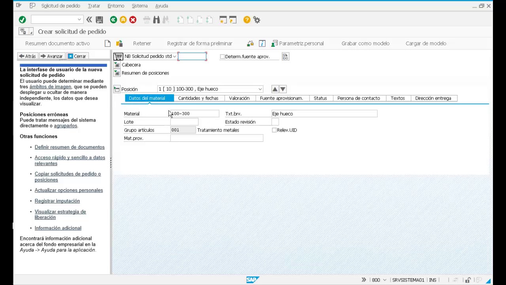506x285 pixels.
Task: Click the Parametriz.personal button
Action: click(297, 44)
